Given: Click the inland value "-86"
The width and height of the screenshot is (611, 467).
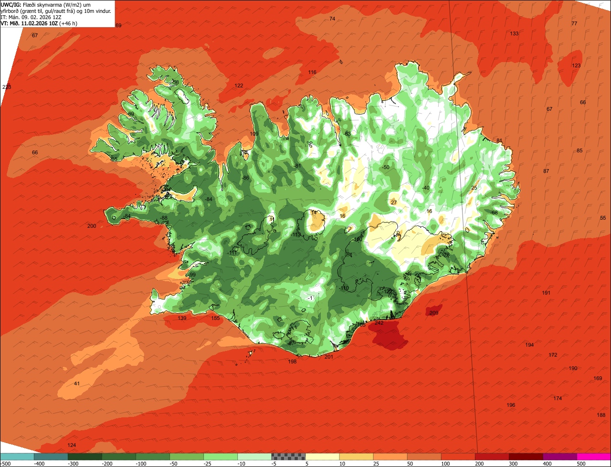Looking at the screenshot, I should [x=245, y=178].
